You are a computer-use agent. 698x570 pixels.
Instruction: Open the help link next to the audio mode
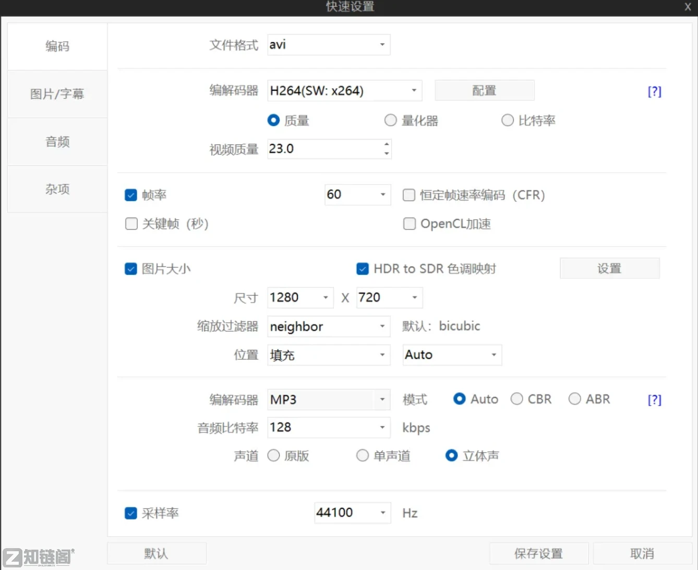[x=654, y=399]
